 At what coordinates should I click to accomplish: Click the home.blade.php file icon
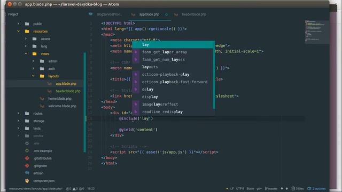pyautogui.click(x=42, y=99)
